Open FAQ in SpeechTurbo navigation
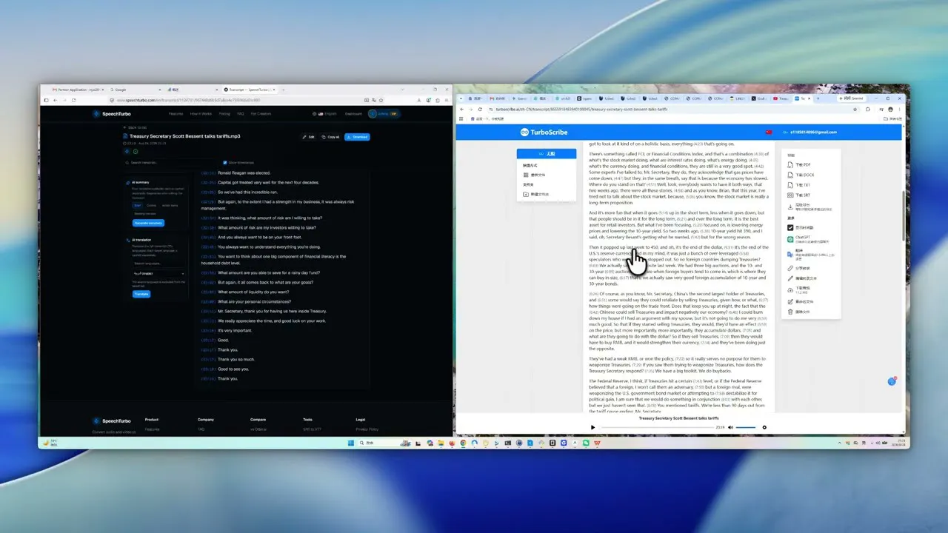Image resolution: width=948 pixels, height=533 pixels. (x=241, y=114)
